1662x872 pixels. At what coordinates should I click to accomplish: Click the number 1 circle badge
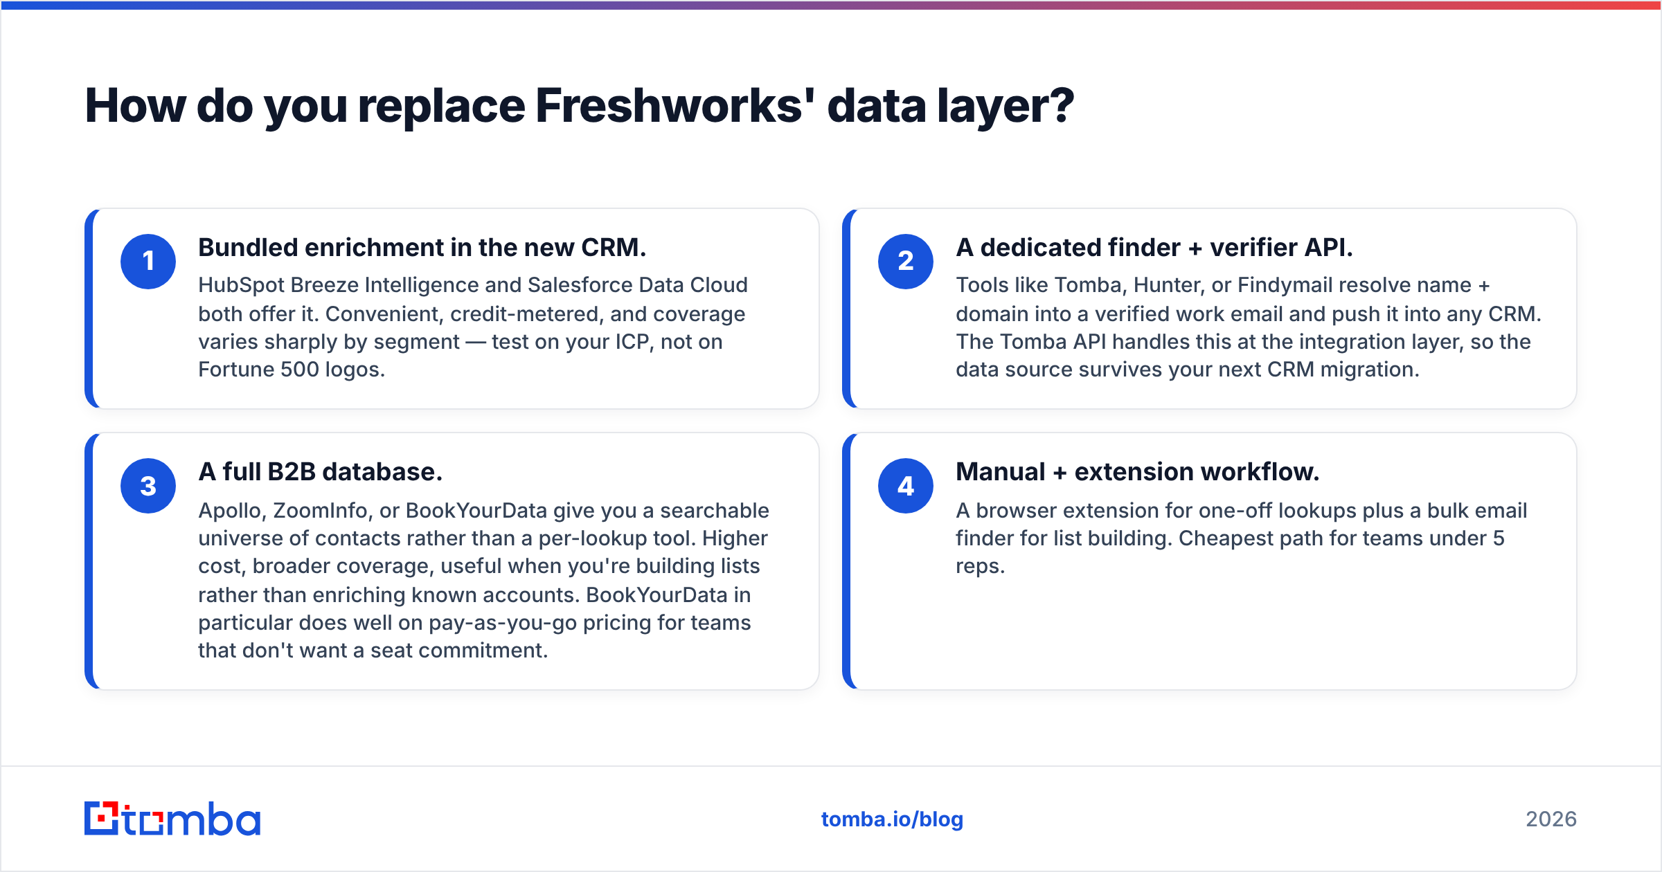[x=148, y=262]
